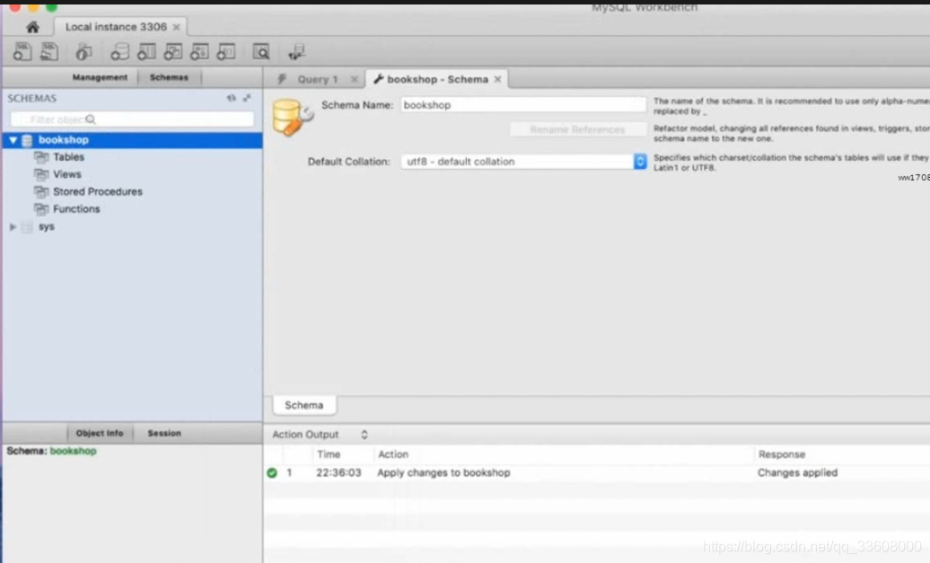Click the green success status icon
The height and width of the screenshot is (563, 930).
click(x=272, y=473)
